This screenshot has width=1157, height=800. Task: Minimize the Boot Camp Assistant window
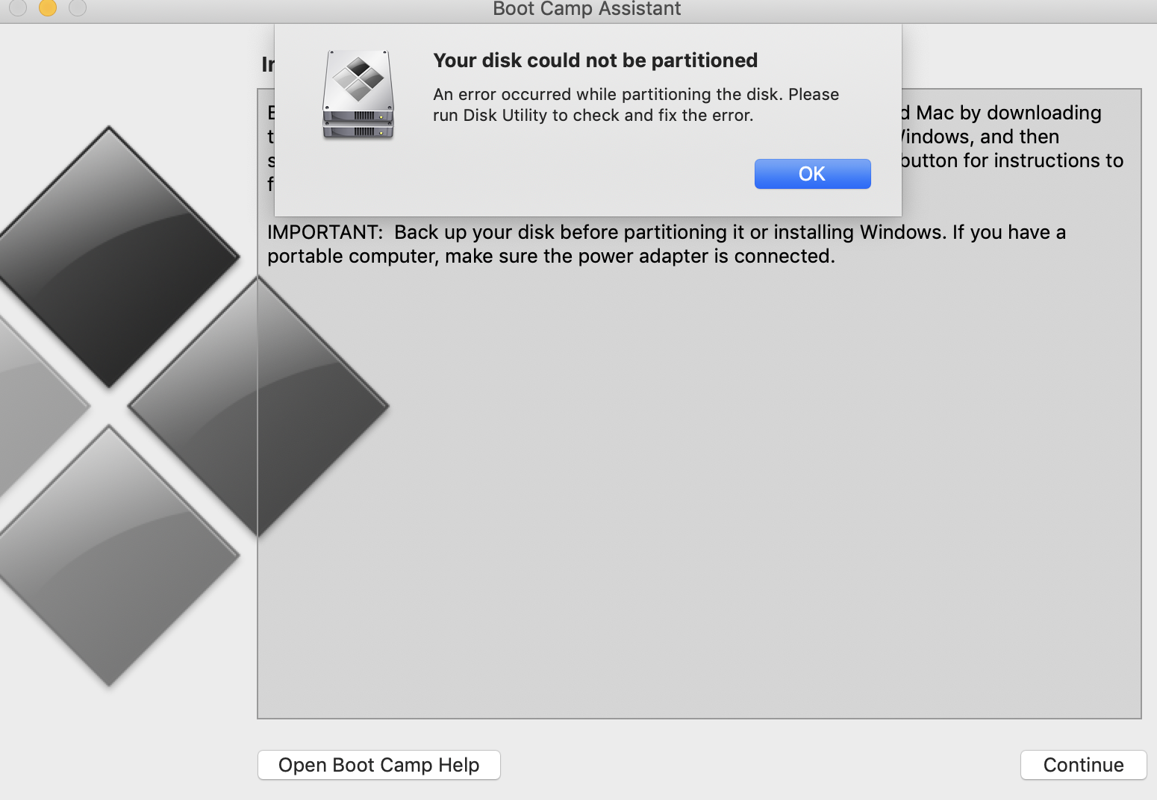tap(48, 7)
